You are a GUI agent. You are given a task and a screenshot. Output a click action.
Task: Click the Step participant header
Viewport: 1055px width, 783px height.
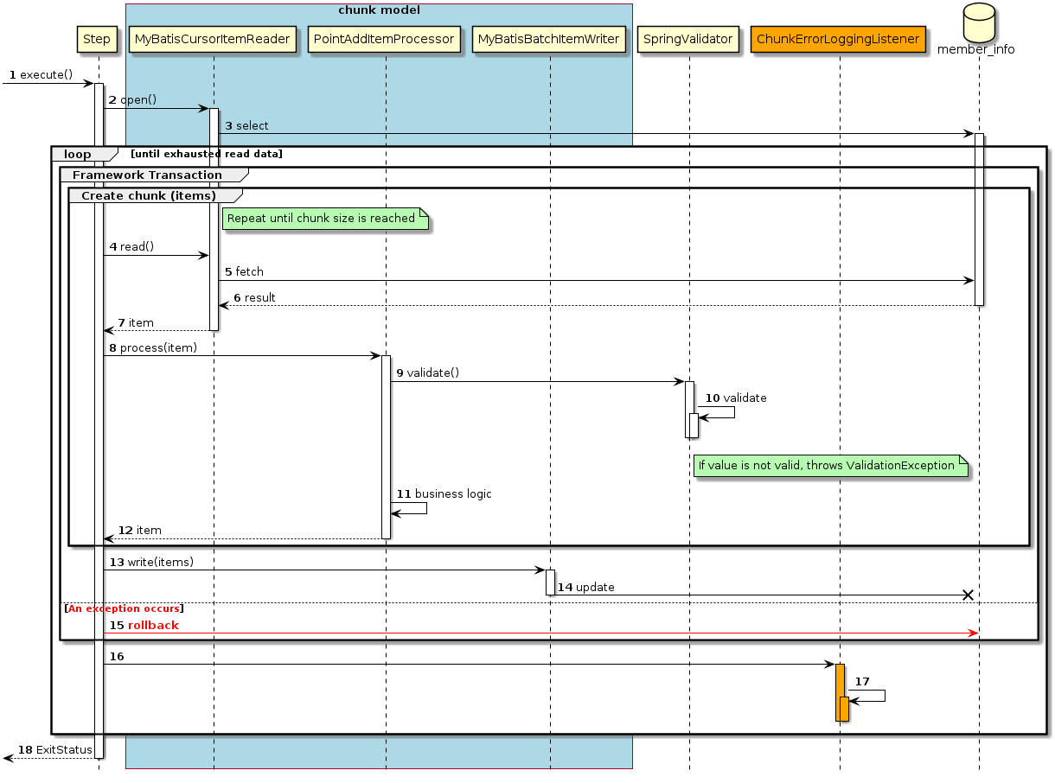(96, 39)
